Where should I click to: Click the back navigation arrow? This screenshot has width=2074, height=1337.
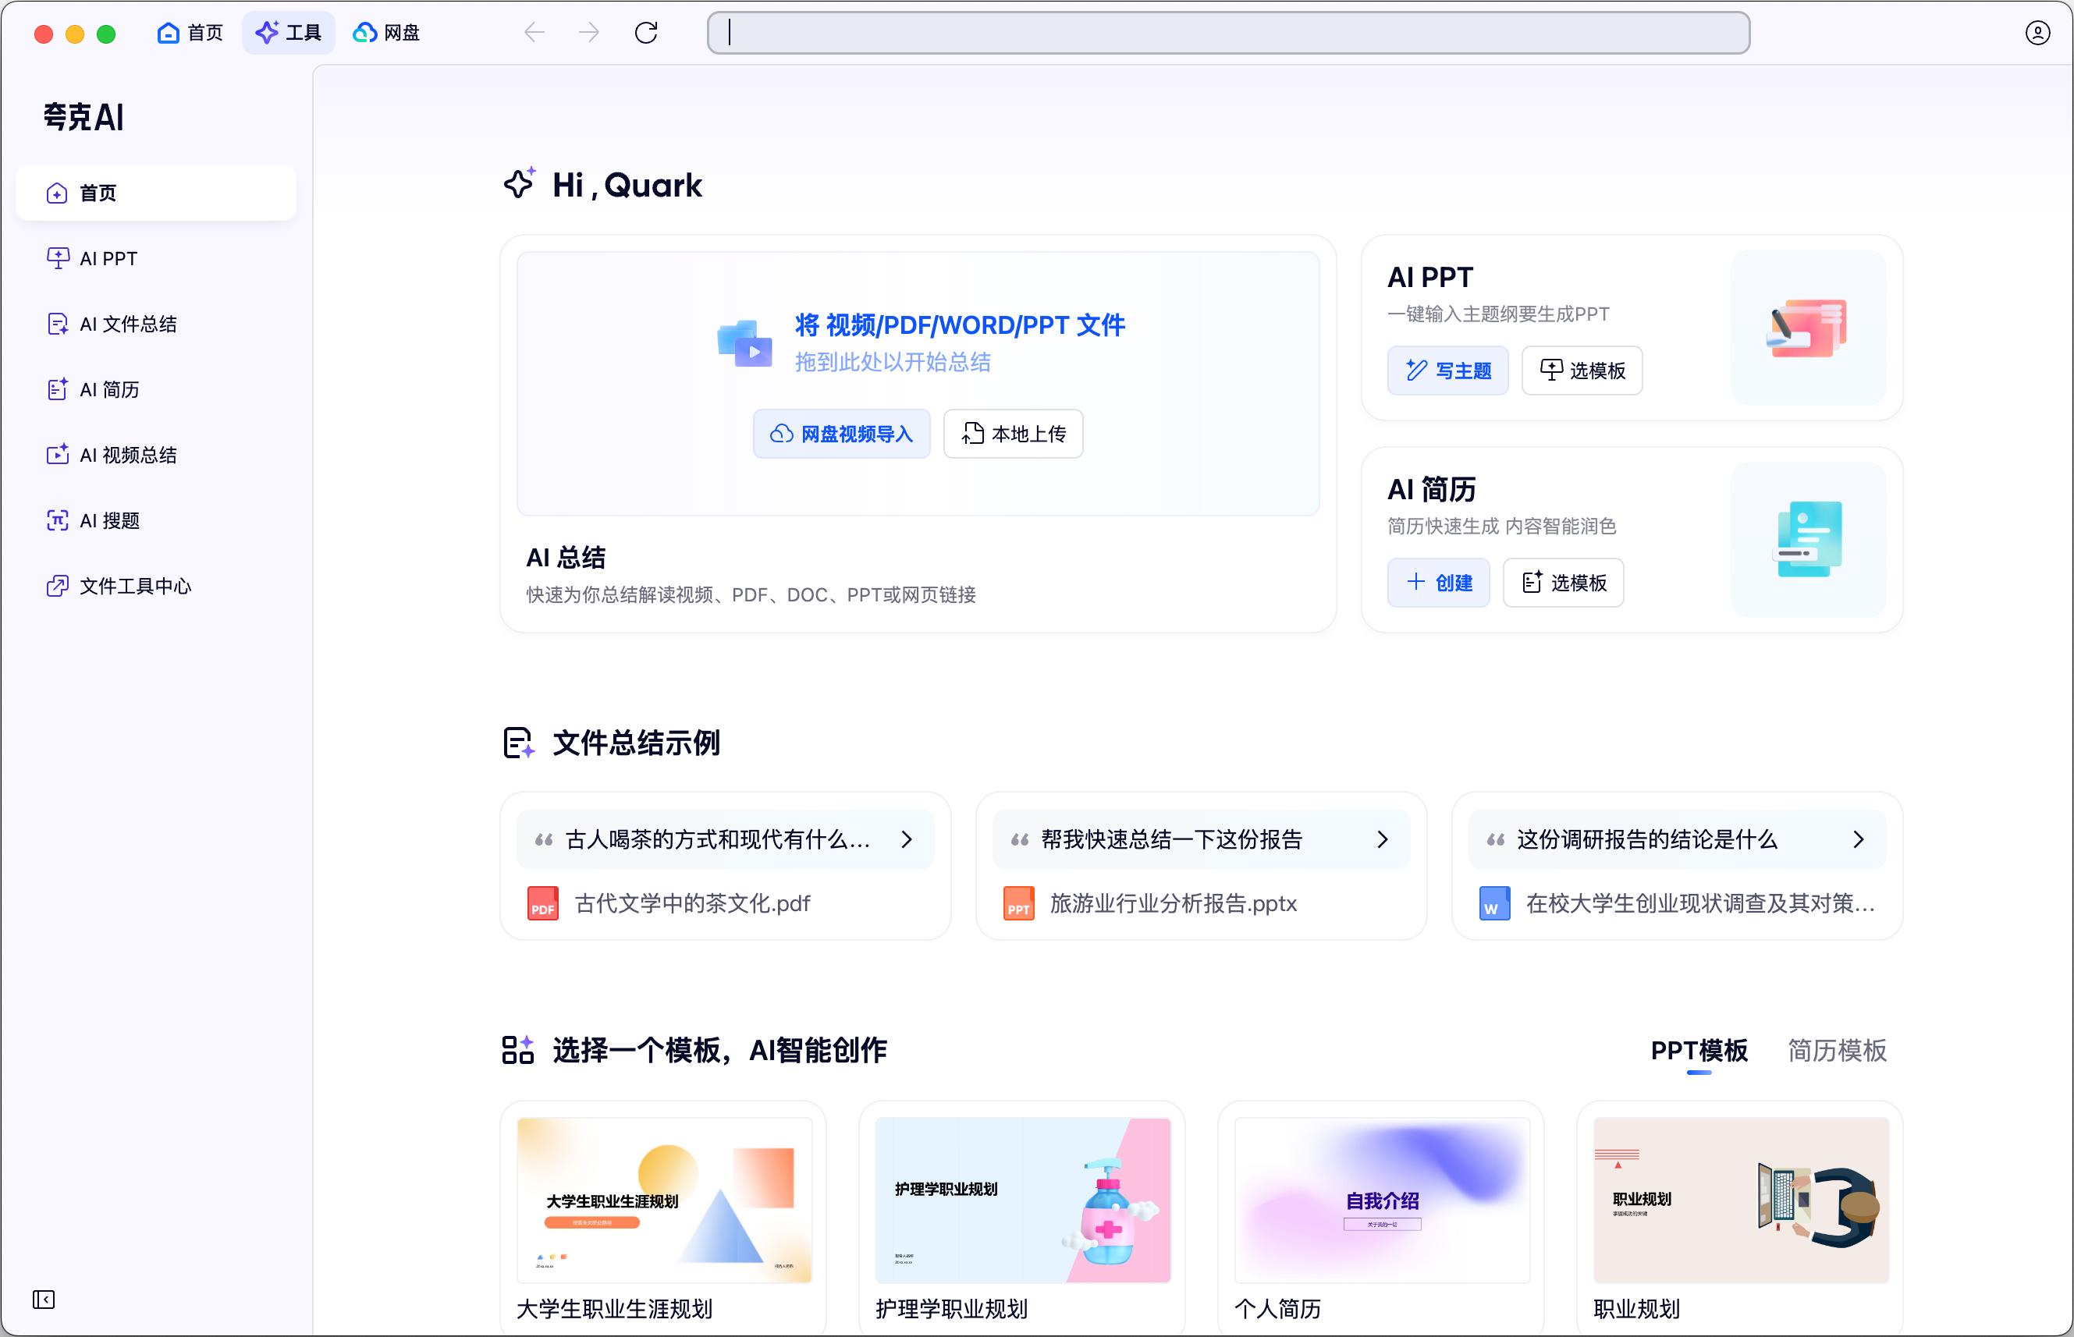[534, 33]
